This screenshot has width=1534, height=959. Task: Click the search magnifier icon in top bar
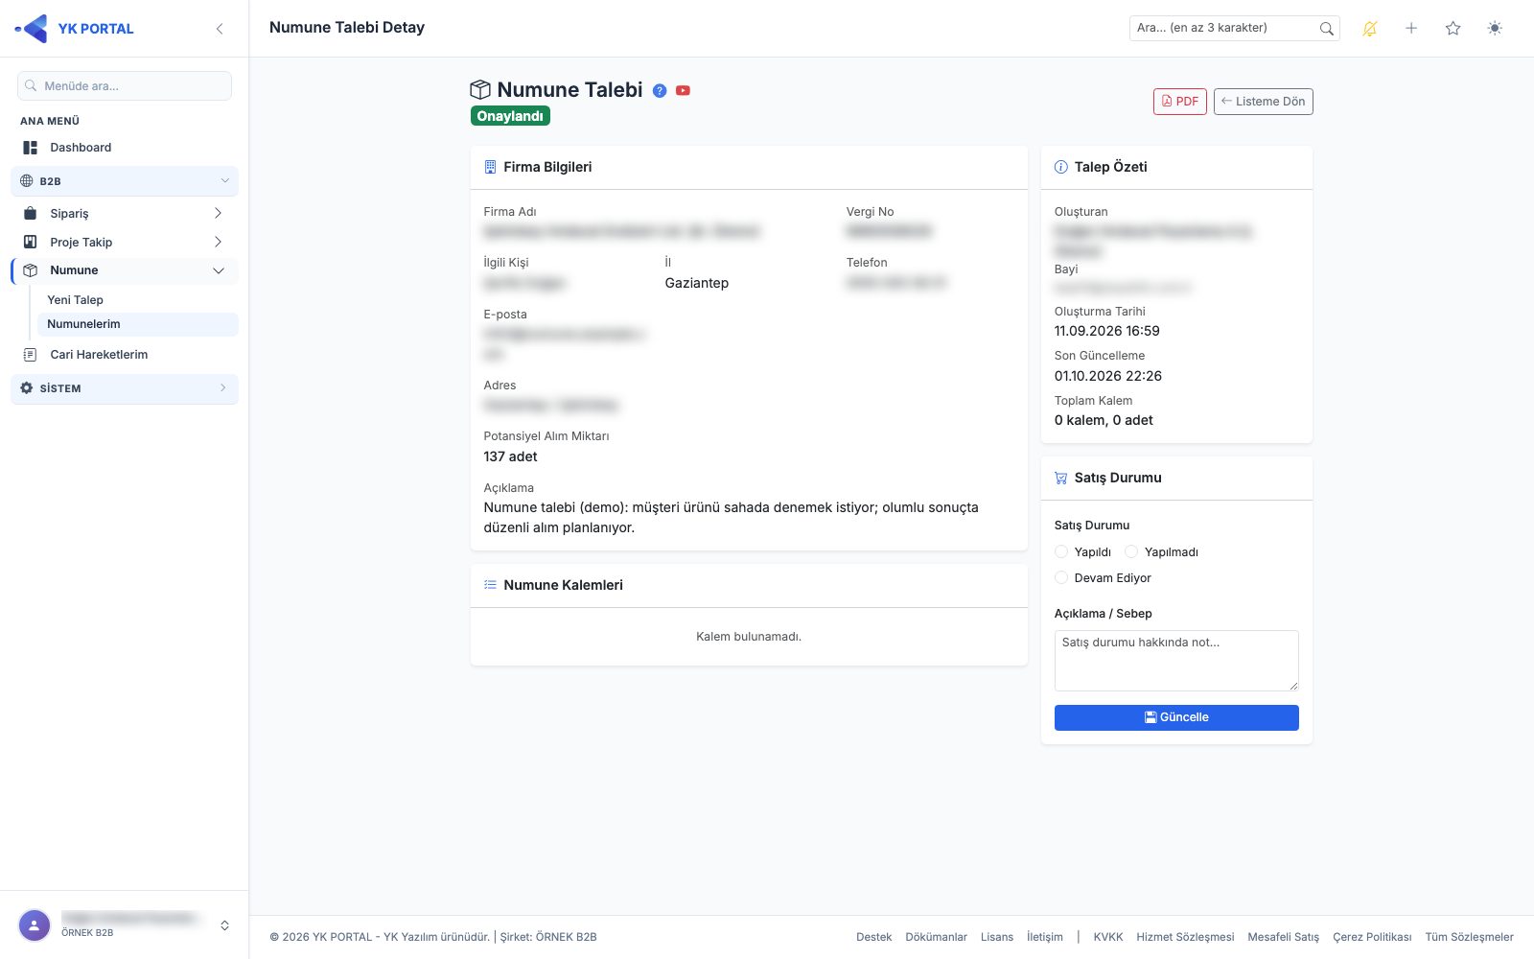[1326, 29]
